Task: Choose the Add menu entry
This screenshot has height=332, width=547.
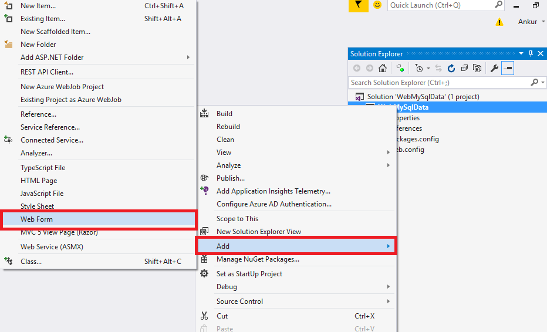Action: coord(296,246)
